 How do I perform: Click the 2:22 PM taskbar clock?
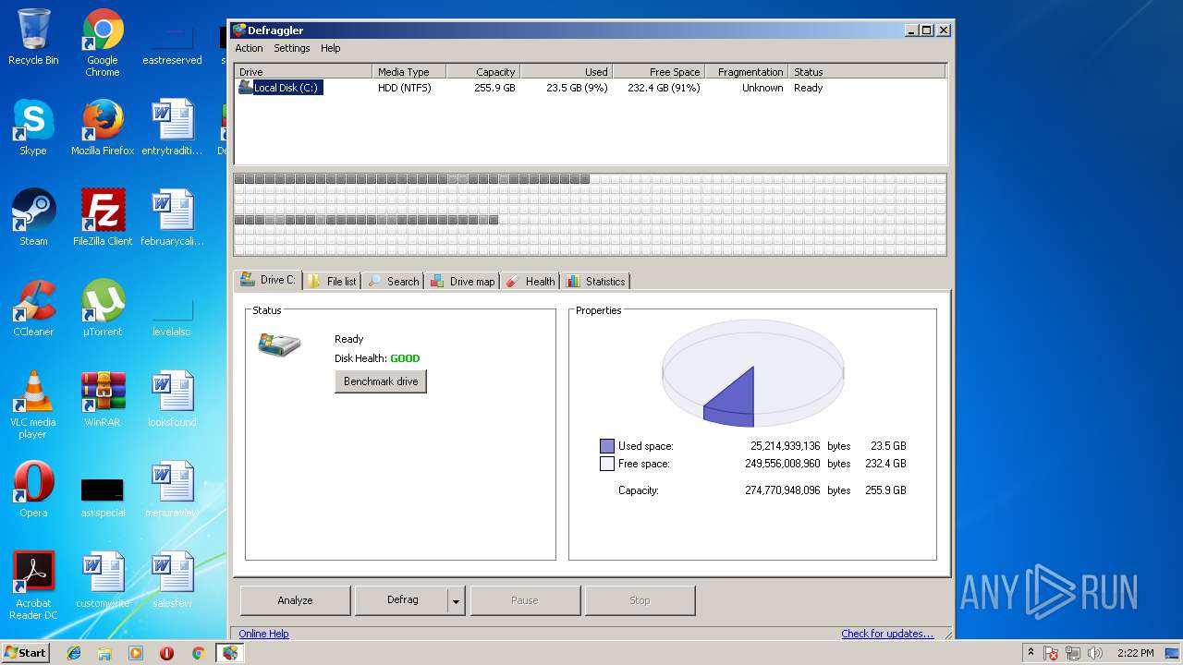pyautogui.click(x=1135, y=653)
